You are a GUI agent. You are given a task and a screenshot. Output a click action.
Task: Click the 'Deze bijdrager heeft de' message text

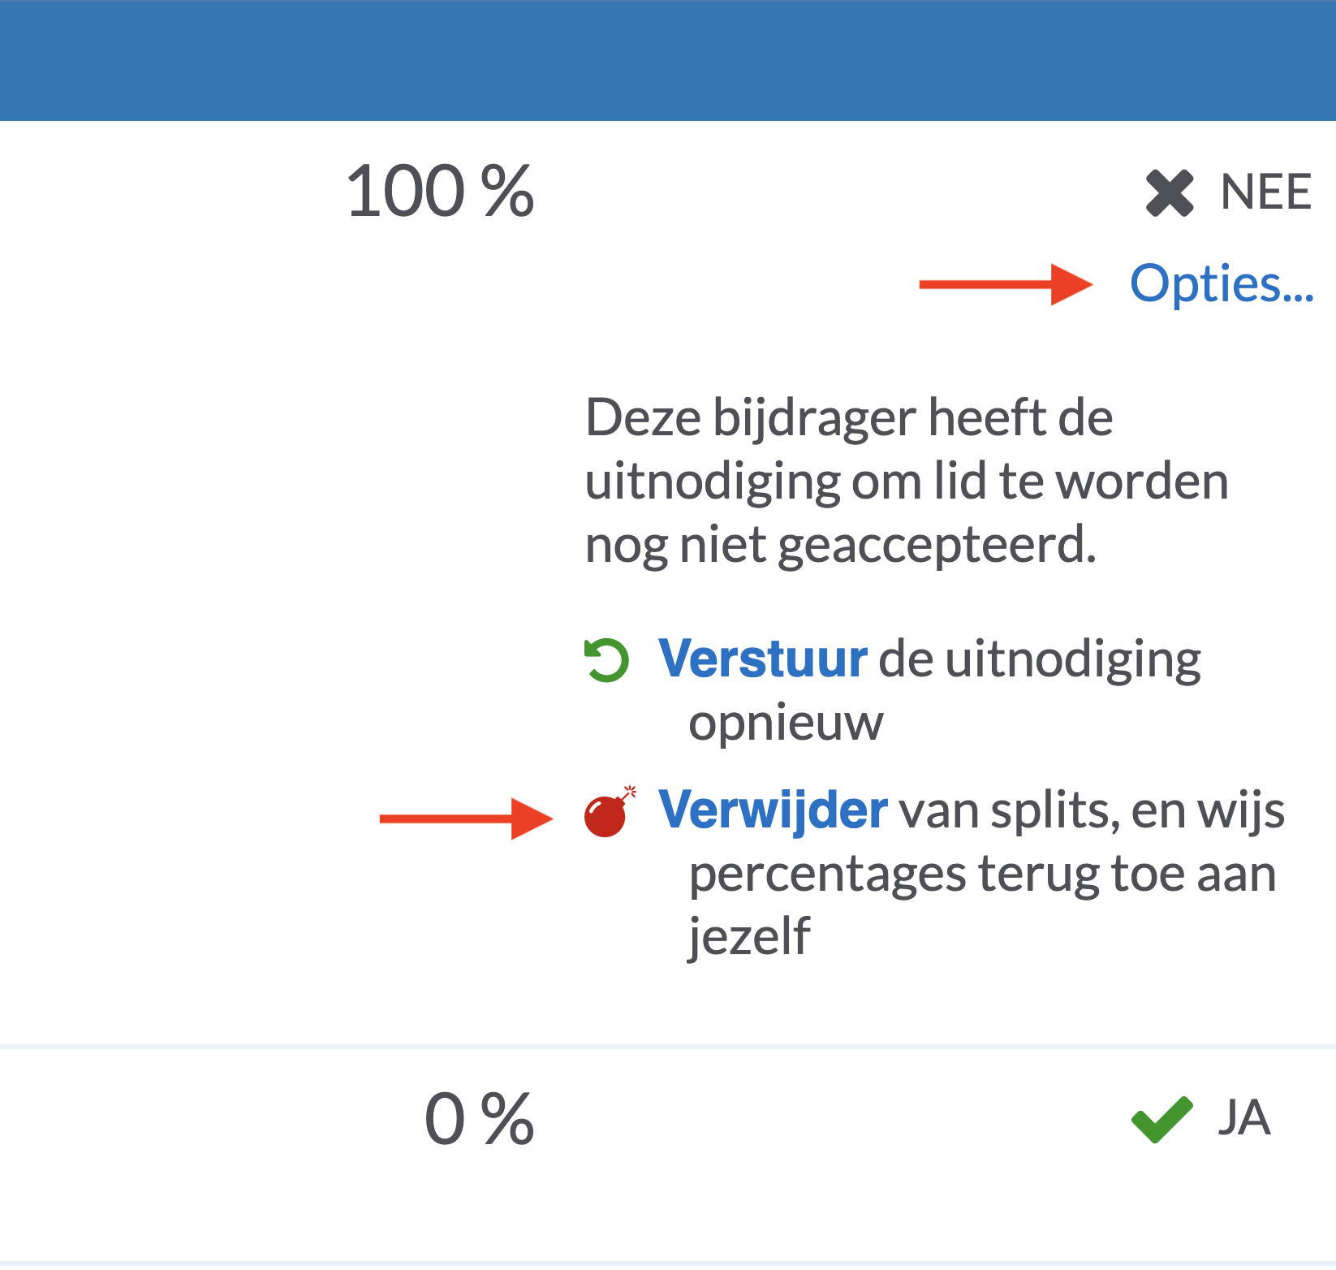(849, 418)
